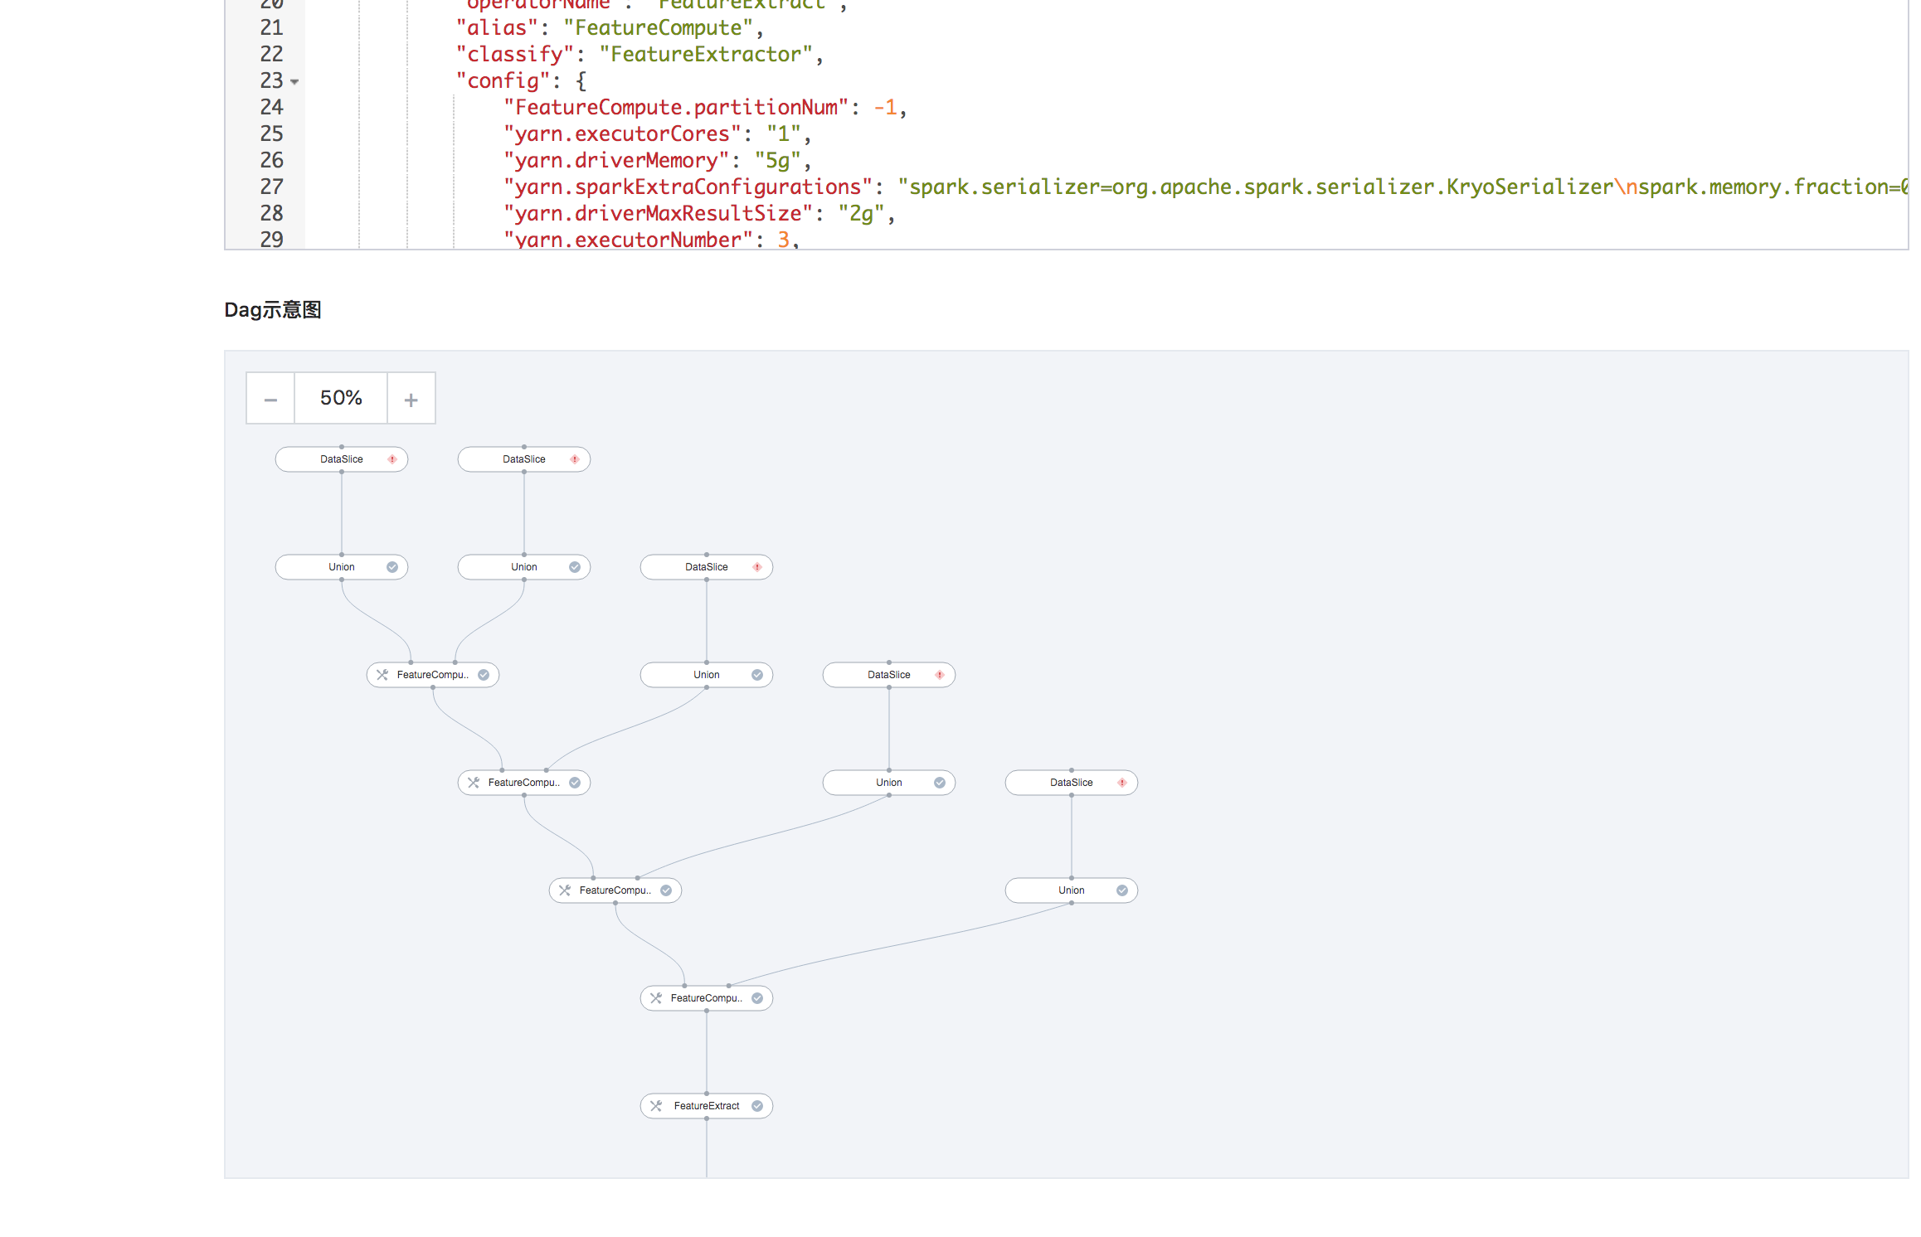Image resolution: width=1921 pixels, height=1237 pixels.
Task: Click line number 24 in the gutter
Action: [x=272, y=108]
